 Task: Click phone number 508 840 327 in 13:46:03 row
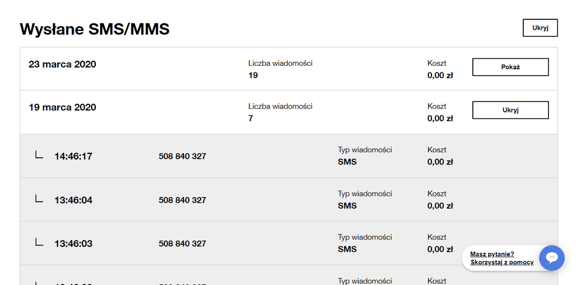[x=182, y=244]
